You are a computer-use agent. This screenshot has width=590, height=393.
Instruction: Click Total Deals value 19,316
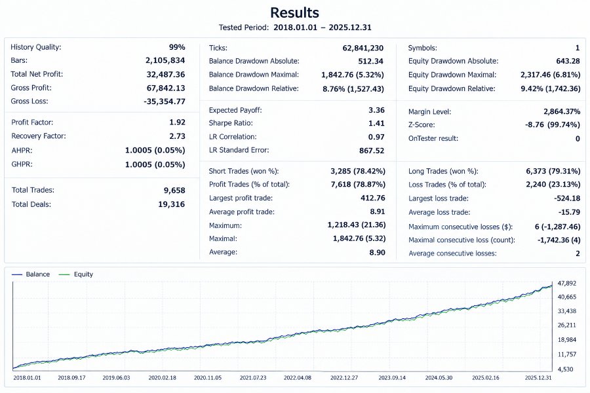point(172,204)
